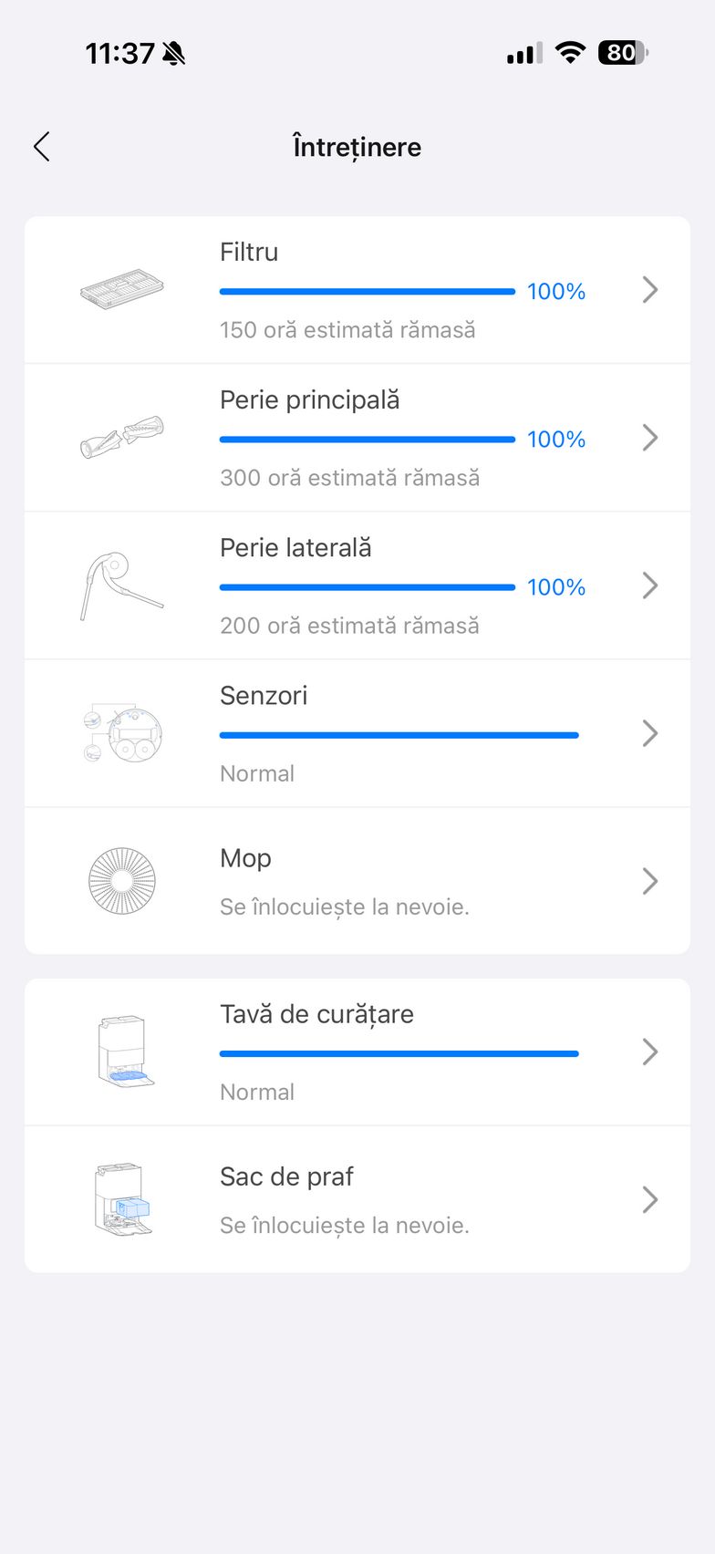715x1554 pixels.
Task: Tap the Wi-Fi status indicator
Action: pos(570,53)
